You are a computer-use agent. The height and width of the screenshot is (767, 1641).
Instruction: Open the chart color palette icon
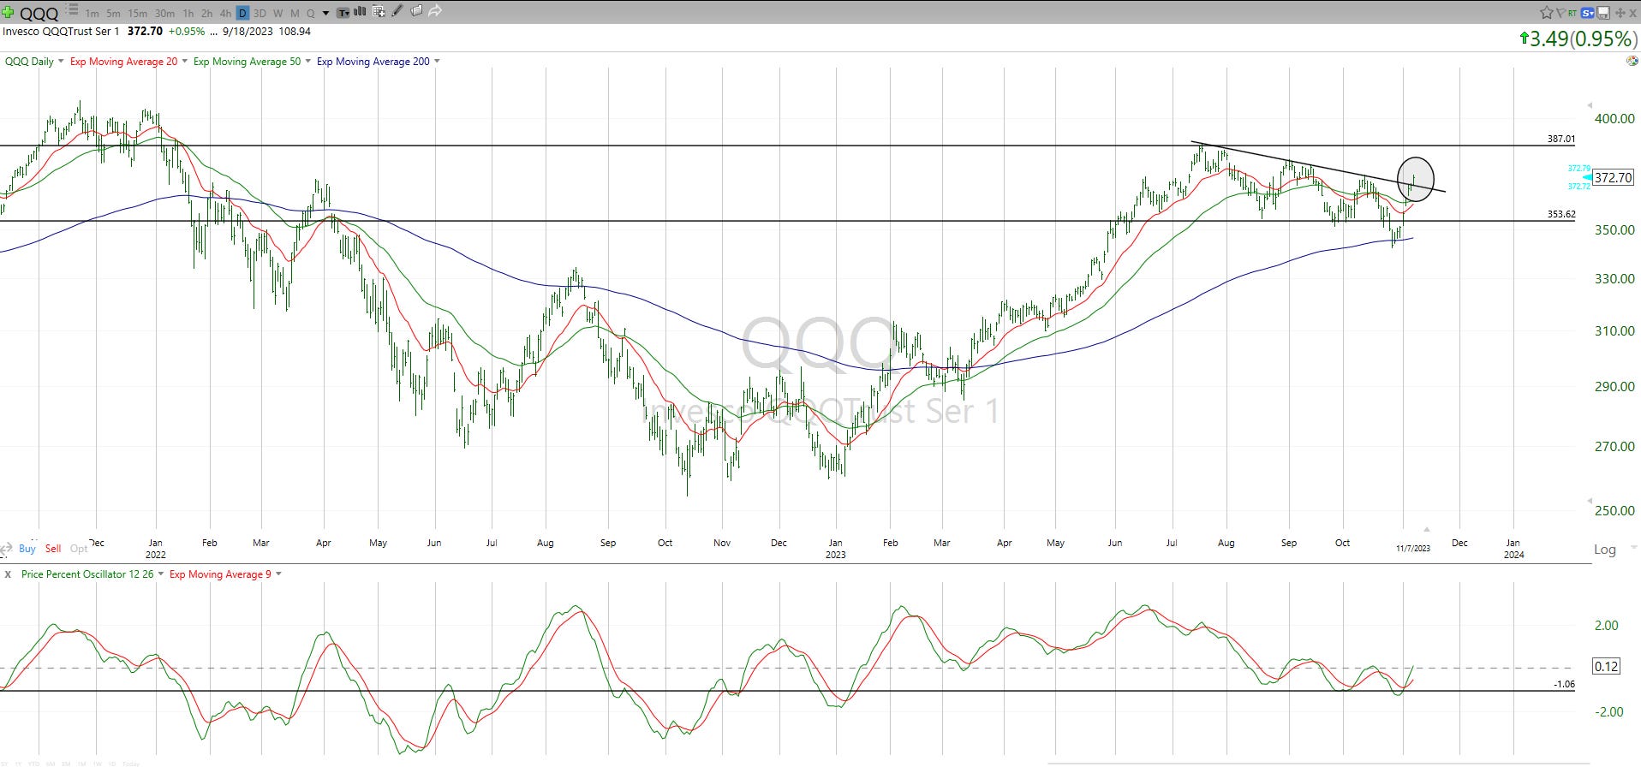pyautogui.click(x=1632, y=61)
